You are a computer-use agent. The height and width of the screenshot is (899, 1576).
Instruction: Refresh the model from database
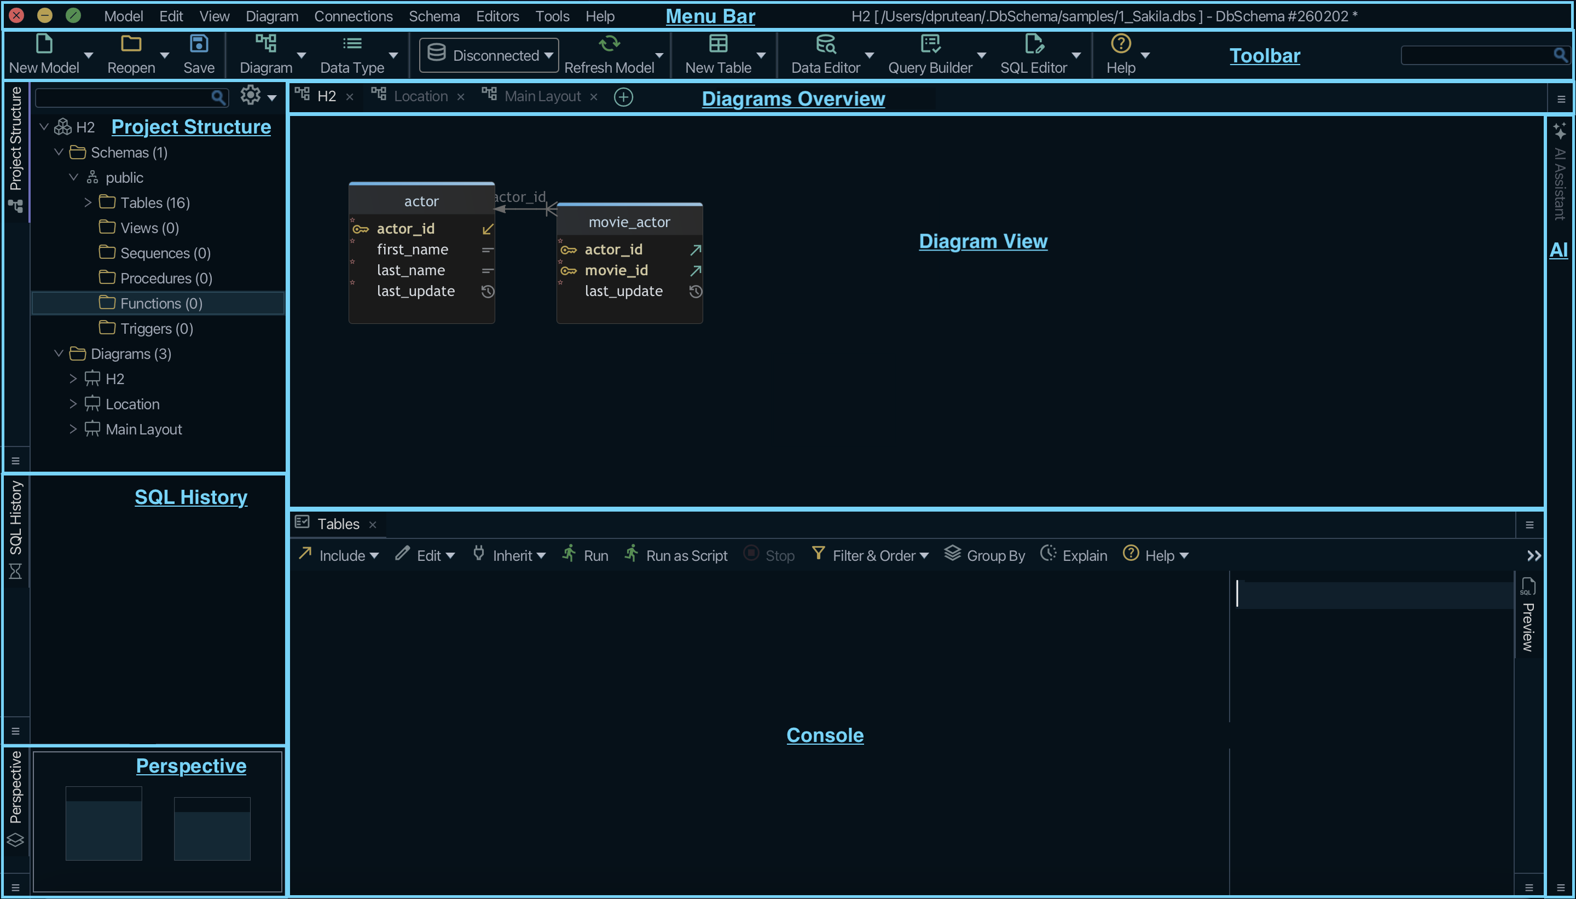[x=609, y=54]
